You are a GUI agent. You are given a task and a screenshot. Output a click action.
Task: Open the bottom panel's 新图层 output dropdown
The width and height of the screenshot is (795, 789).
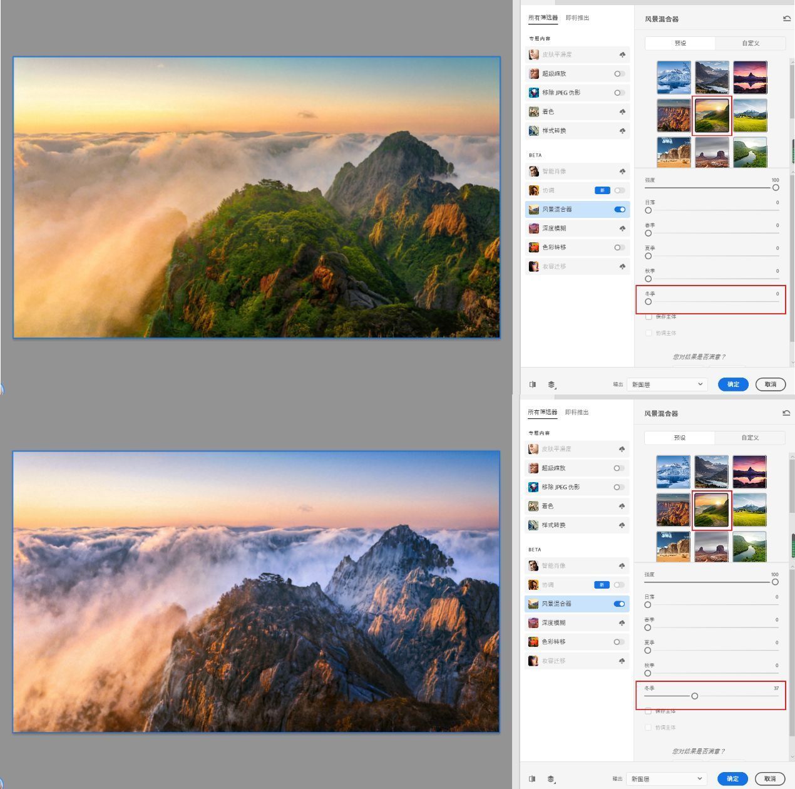tap(665, 779)
